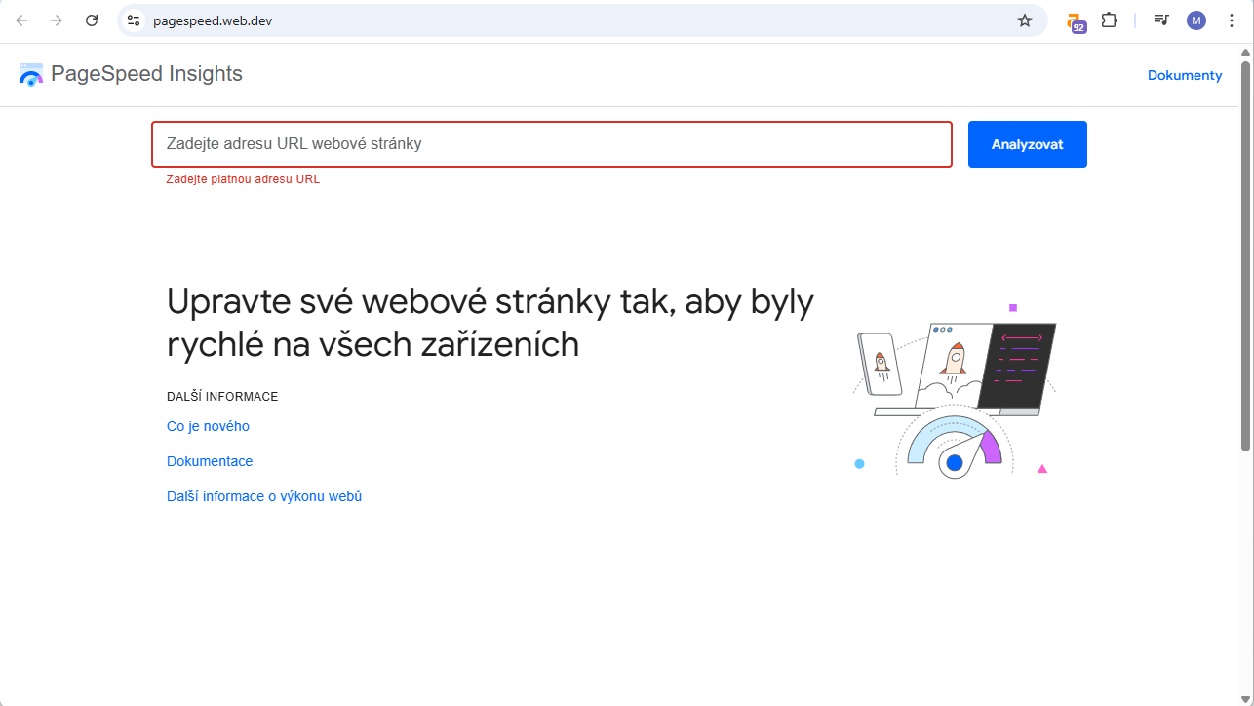This screenshot has height=706, width=1254.
Task: Open the Dokumenty link in header
Action: pos(1185,75)
